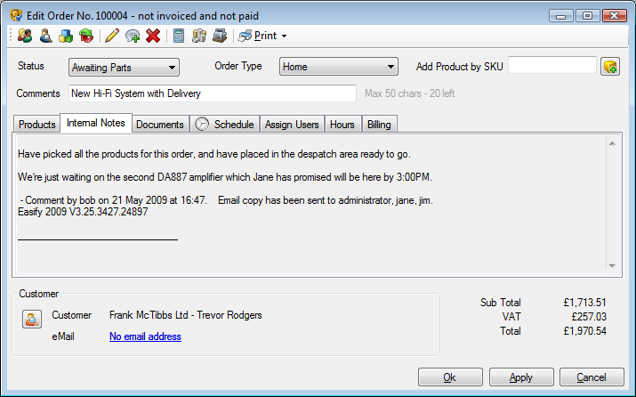
Task: Click the colored blocks products icon
Action: [65, 36]
